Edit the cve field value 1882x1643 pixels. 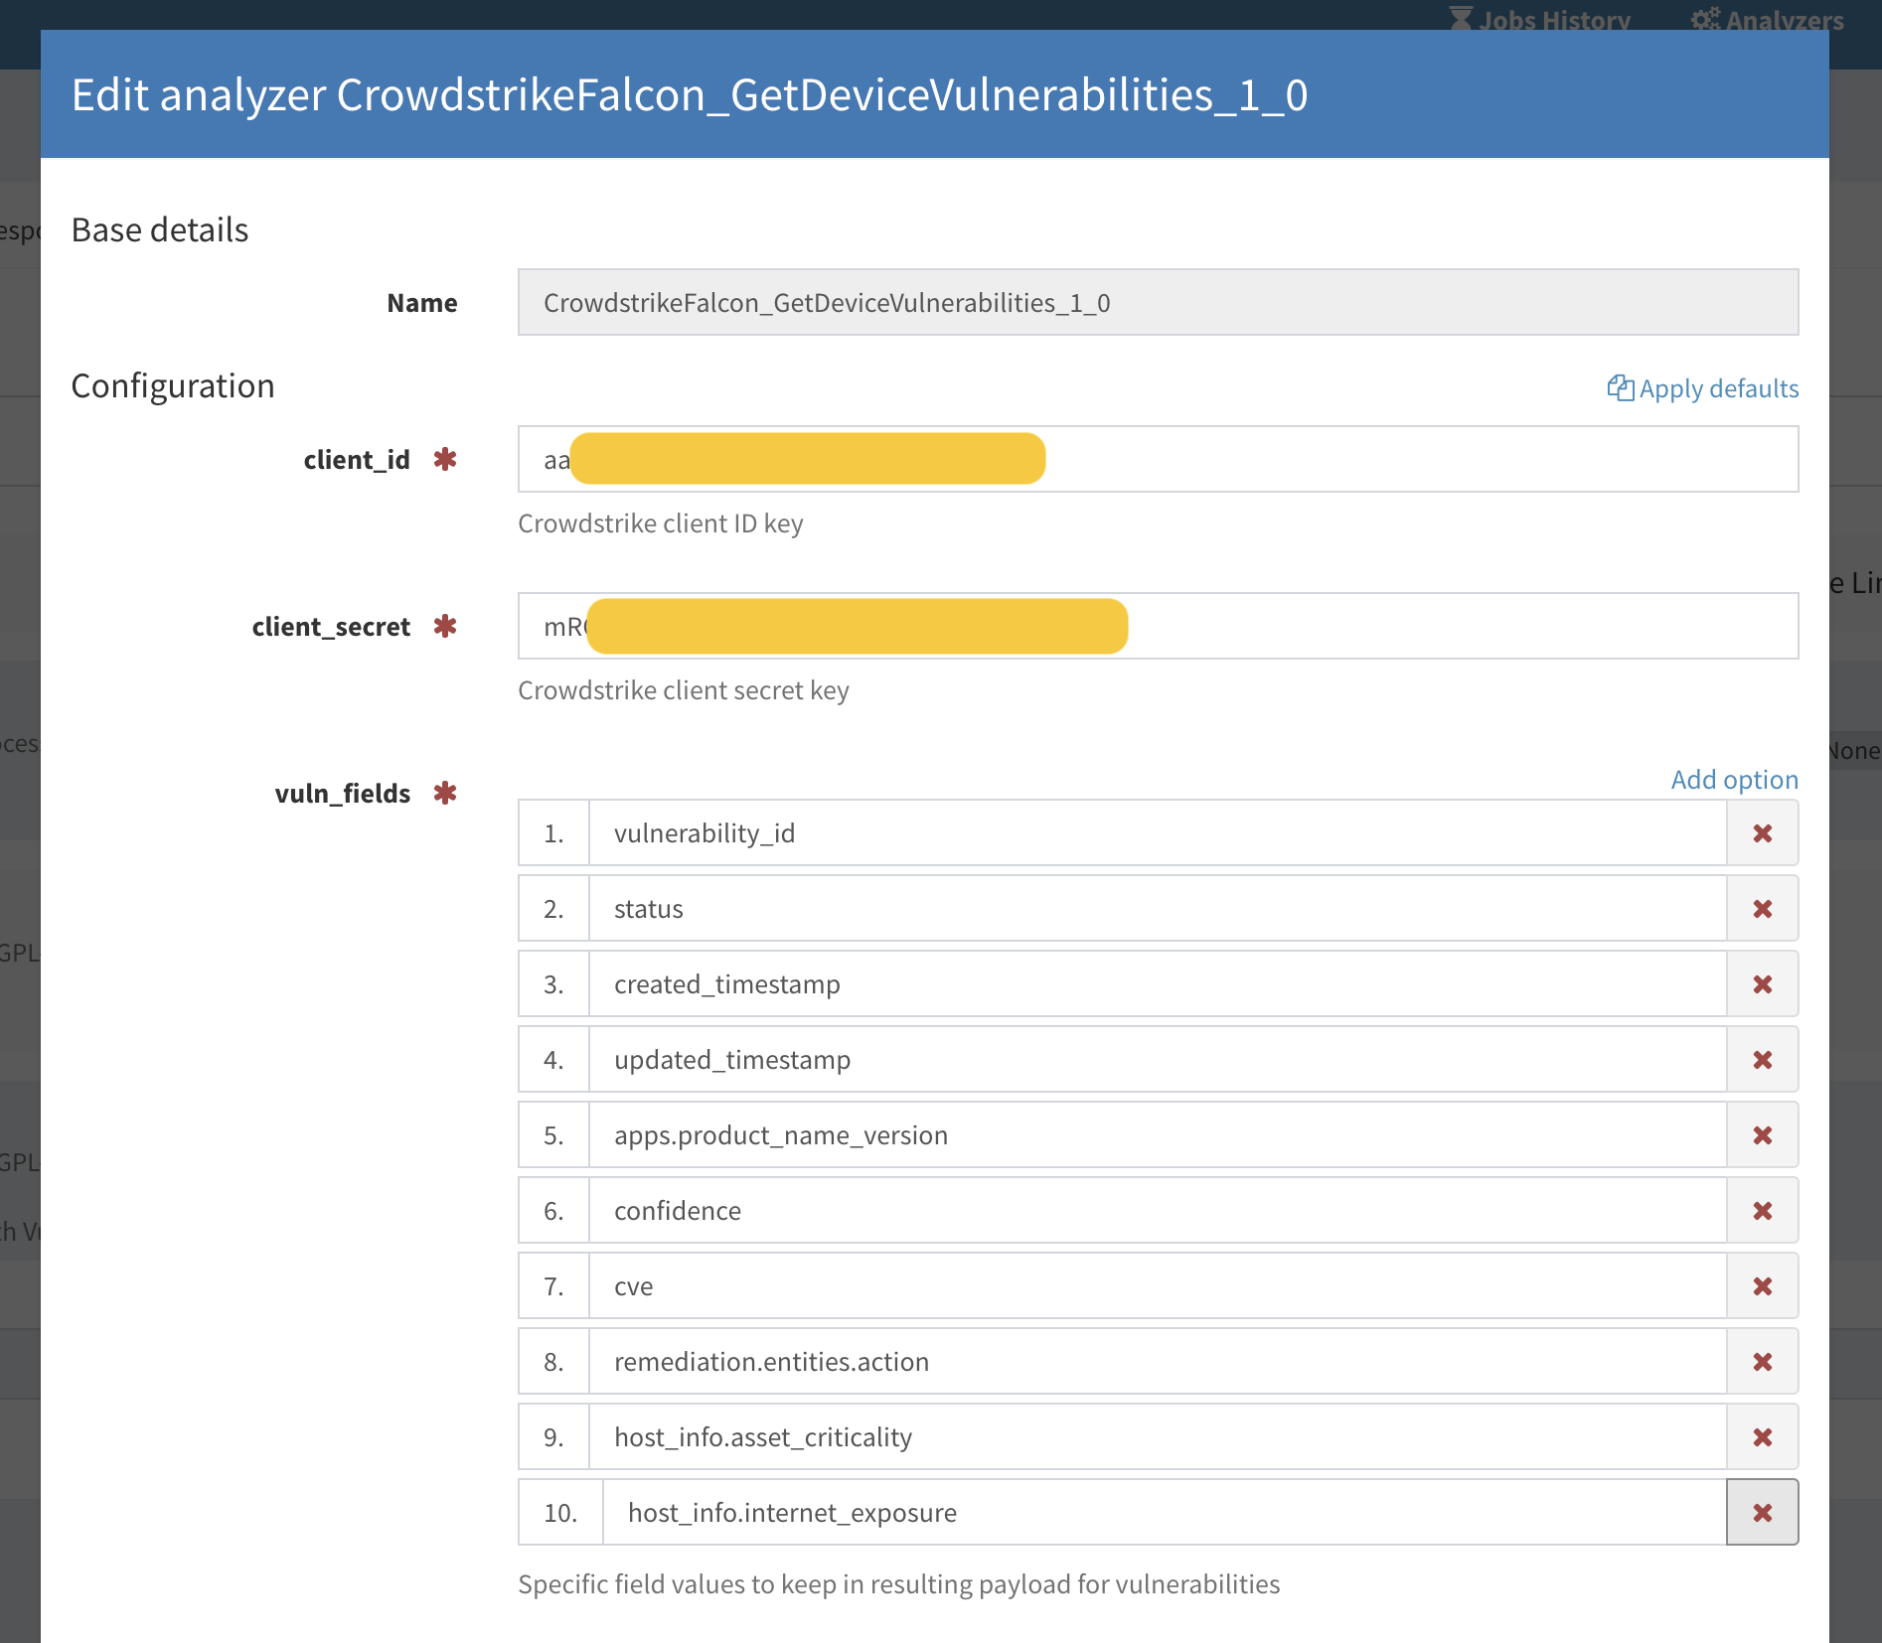1158,1285
